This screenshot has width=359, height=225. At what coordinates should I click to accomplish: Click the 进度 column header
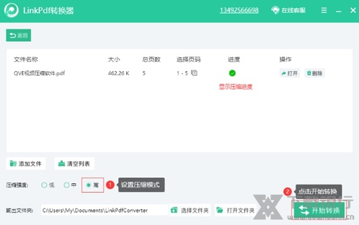234,60
